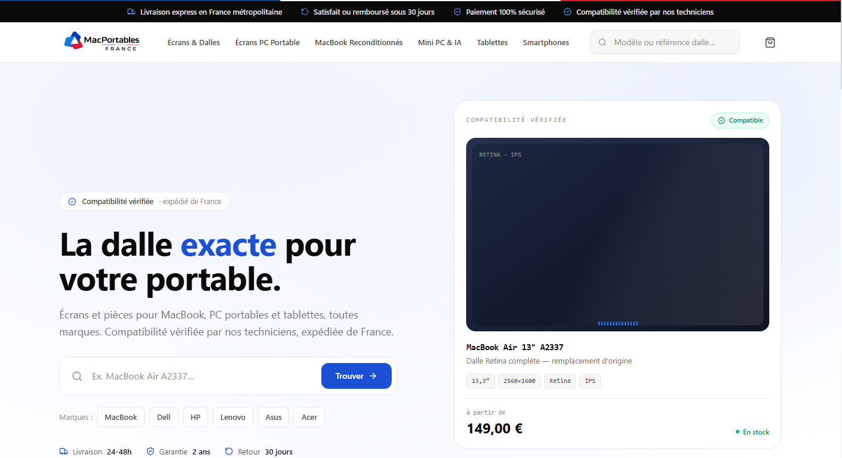Open the Écrans & Dalles menu

tap(193, 42)
